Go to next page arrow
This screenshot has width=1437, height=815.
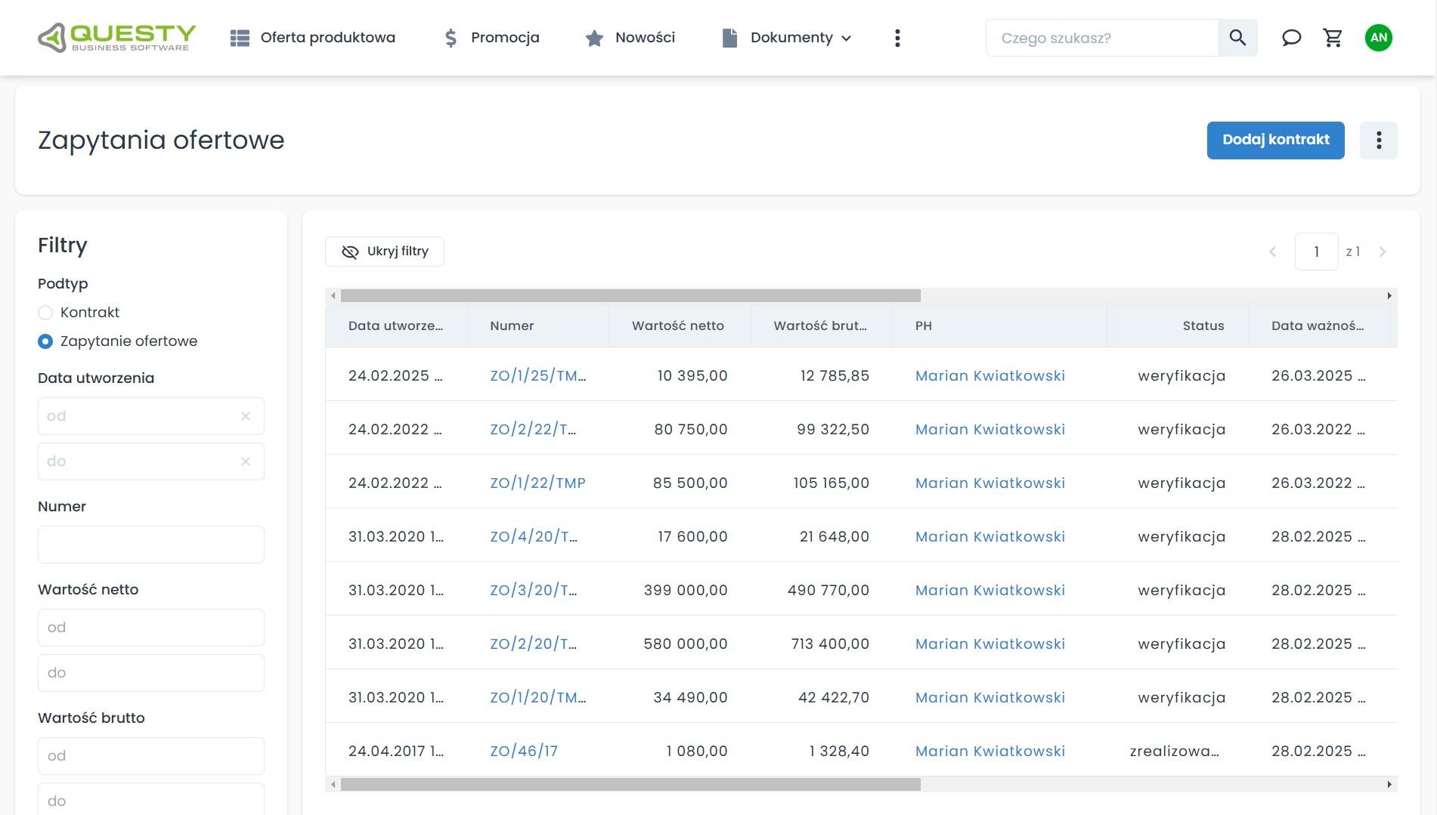pyautogui.click(x=1383, y=252)
